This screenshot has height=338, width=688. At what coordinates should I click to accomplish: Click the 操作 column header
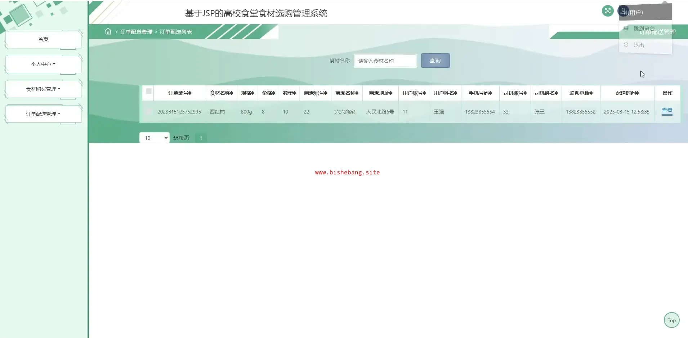667,93
